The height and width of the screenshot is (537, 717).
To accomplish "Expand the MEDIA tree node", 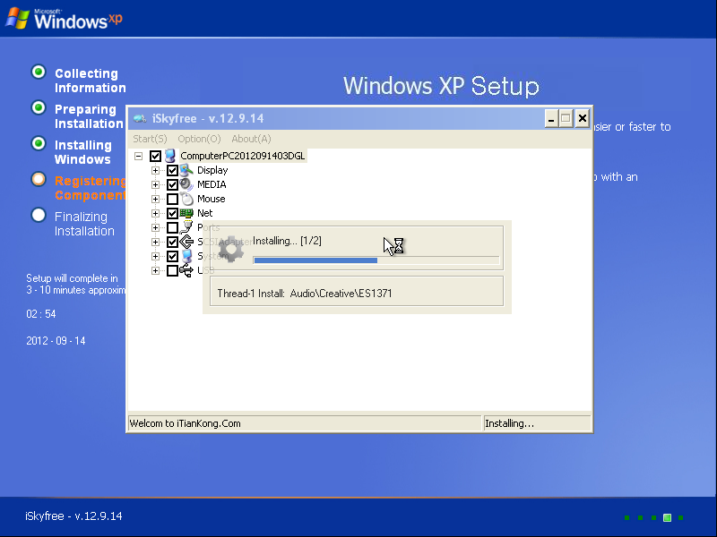I will click(155, 185).
